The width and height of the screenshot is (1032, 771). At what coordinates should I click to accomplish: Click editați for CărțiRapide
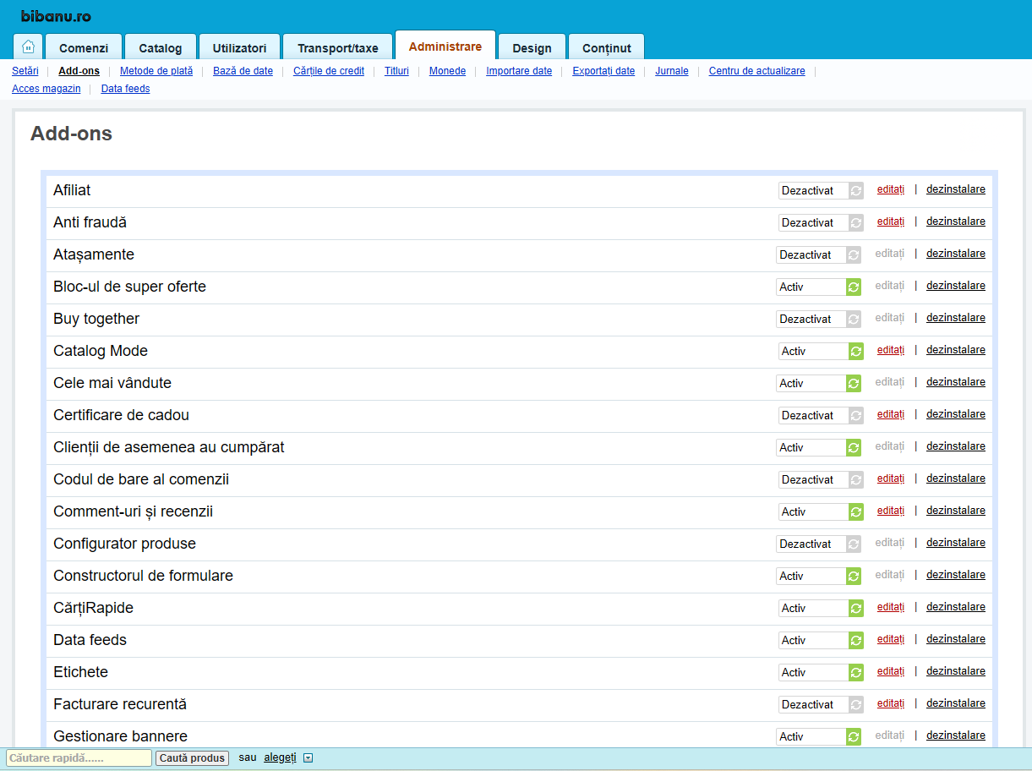pyautogui.click(x=891, y=607)
